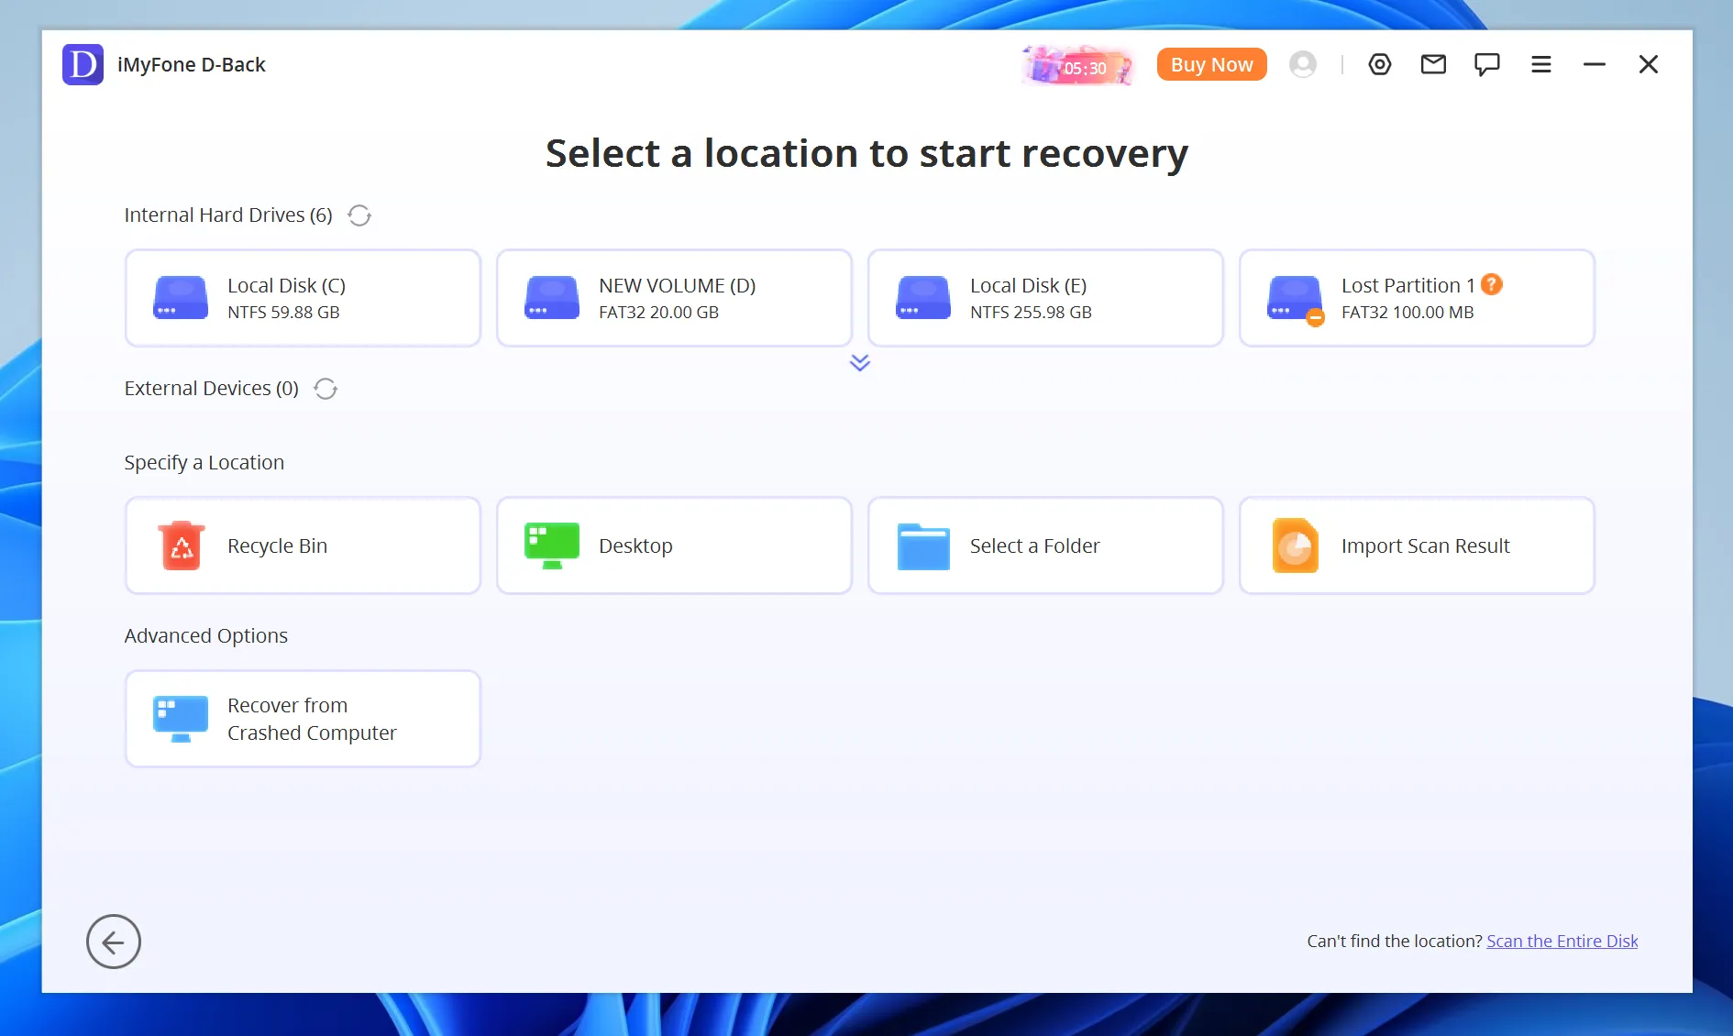
Task: Click FAT32 20.00 GB text
Action: (x=658, y=313)
